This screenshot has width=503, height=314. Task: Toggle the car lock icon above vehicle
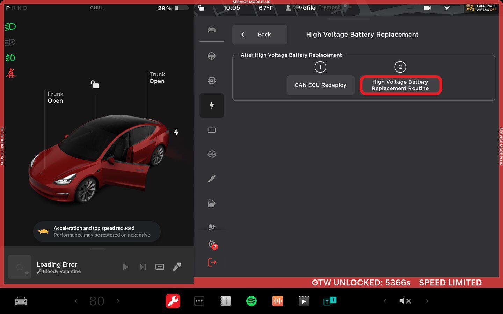(x=95, y=84)
